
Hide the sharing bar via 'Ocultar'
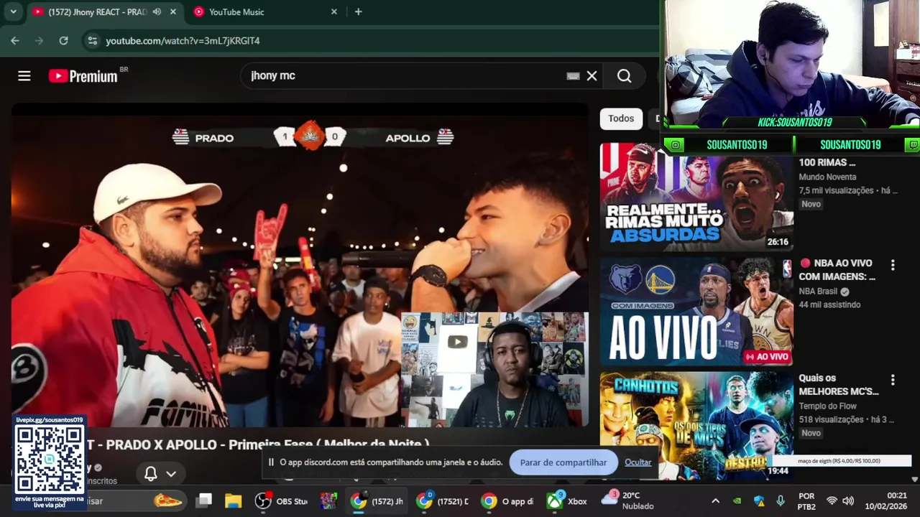[638, 462]
